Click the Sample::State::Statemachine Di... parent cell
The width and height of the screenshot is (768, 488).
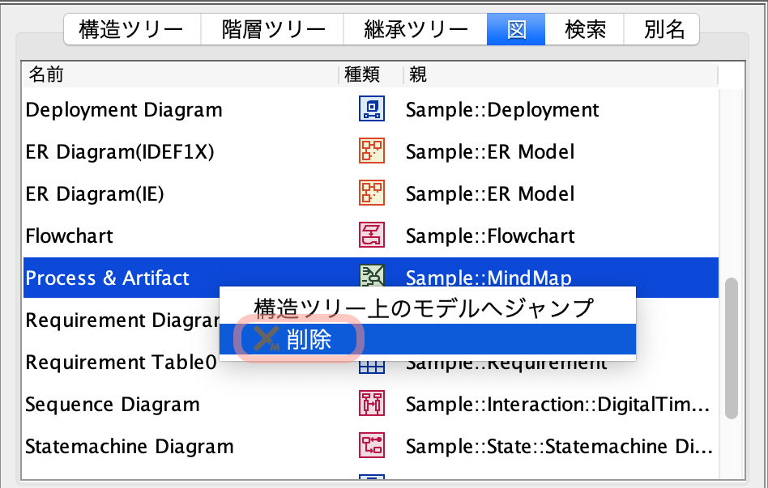tap(559, 447)
